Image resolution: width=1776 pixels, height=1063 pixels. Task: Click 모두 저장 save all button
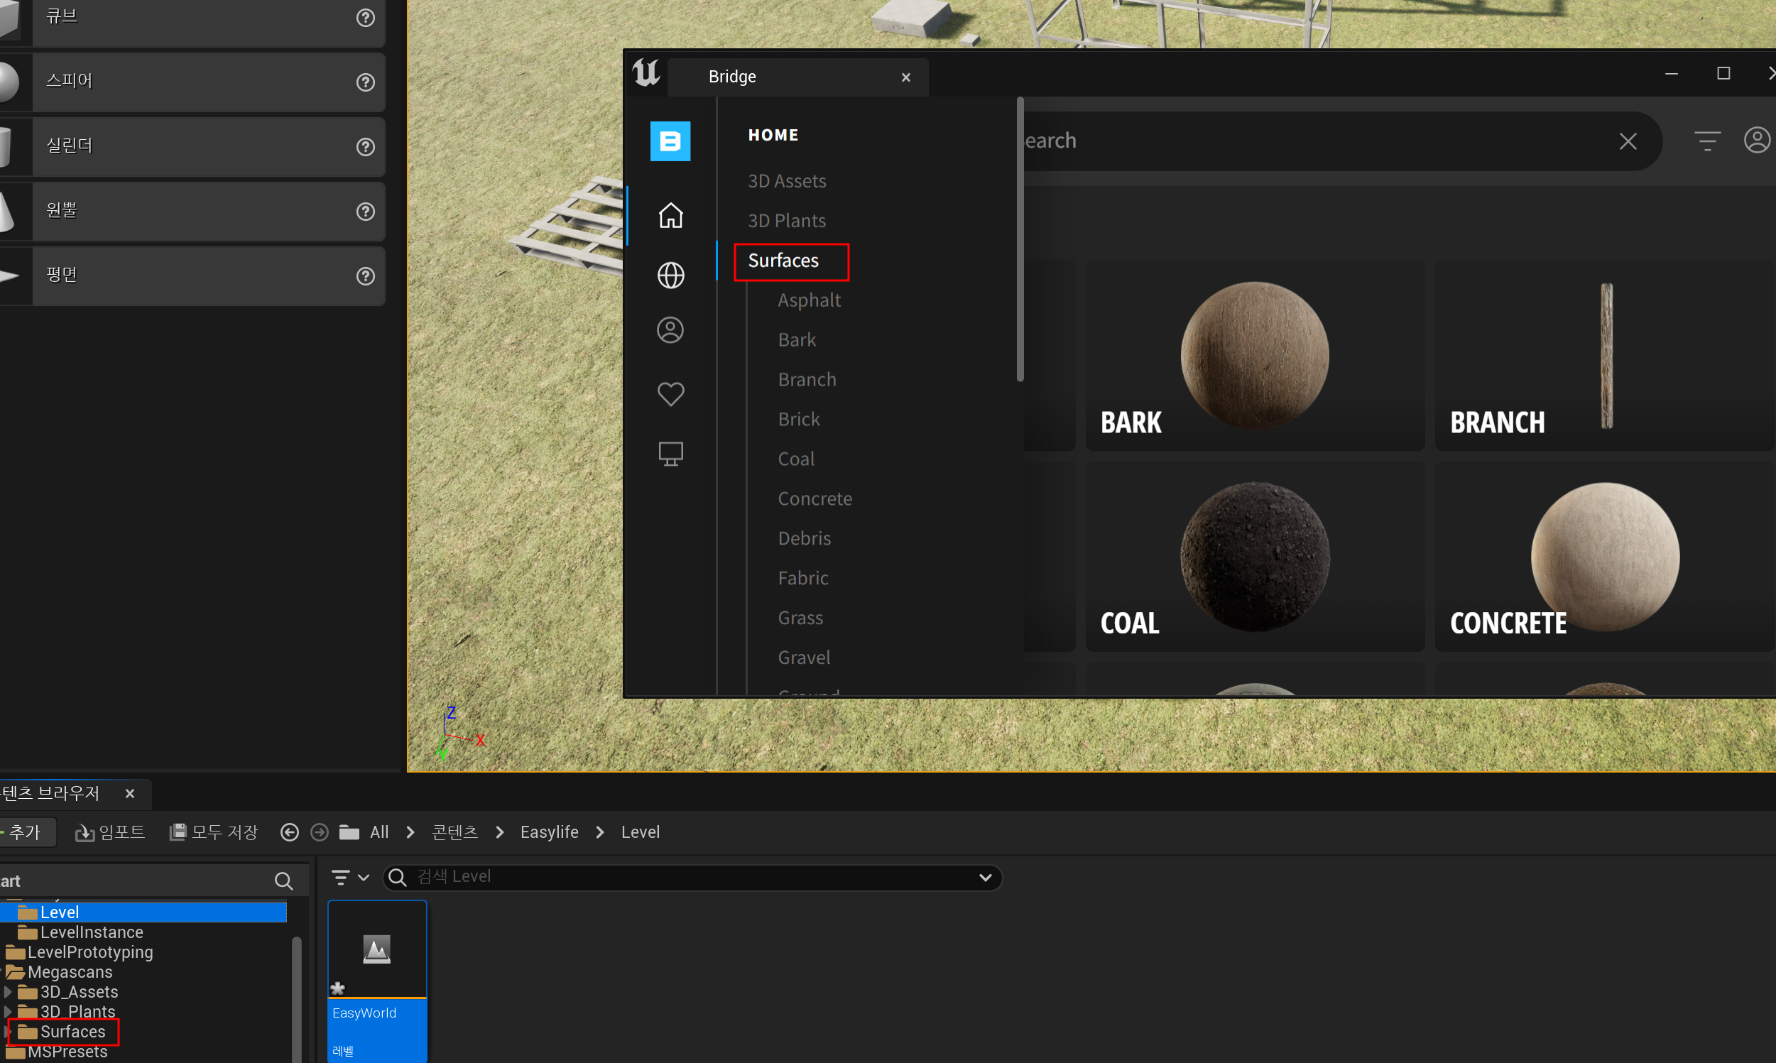pyautogui.click(x=214, y=832)
